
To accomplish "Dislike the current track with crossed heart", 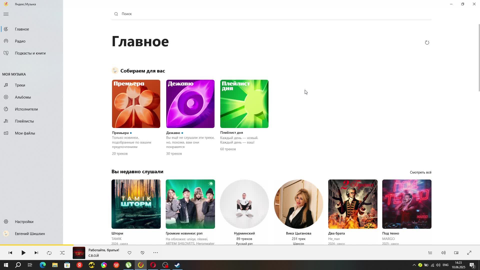I will pyautogui.click(x=142, y=253).
